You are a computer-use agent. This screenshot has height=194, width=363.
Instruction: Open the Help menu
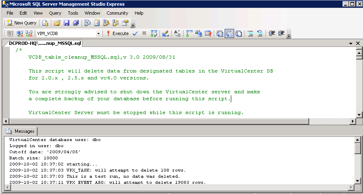[139, 13]
